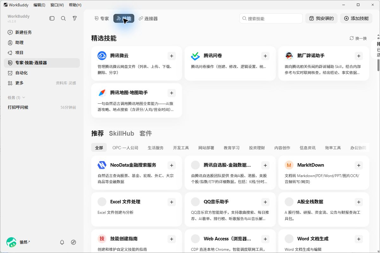Open 自动化 in the sidebar

click(x=42, y=73)
